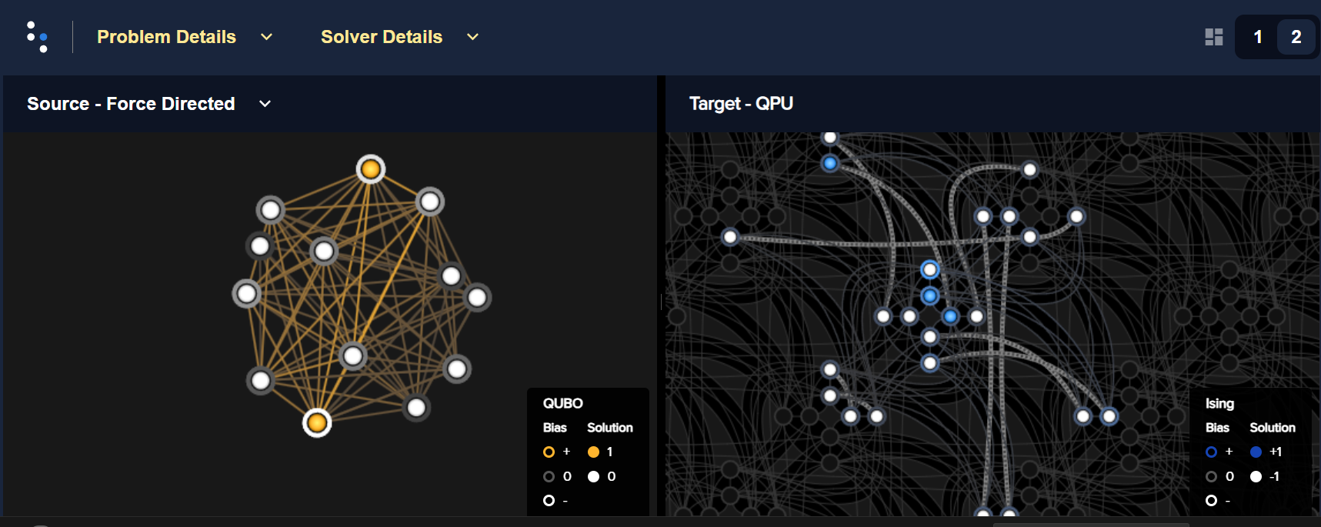Open the Solver Details menu label
The height and width of the screenshot is (527, 1321).
click(x=382, y=37)
